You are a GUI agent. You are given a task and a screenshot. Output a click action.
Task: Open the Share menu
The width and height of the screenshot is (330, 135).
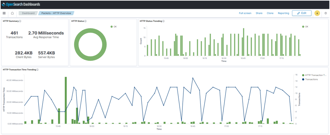pos(259,13)
